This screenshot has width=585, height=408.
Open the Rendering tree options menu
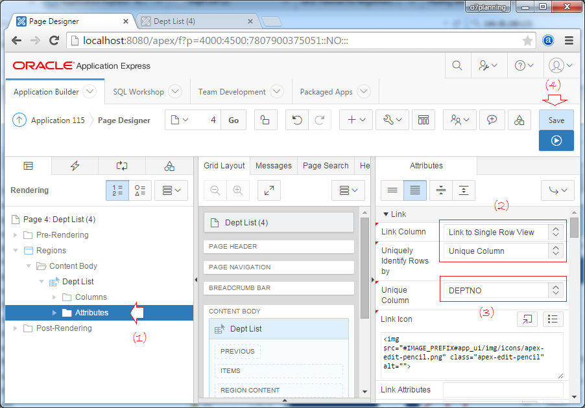coord(171,190)
